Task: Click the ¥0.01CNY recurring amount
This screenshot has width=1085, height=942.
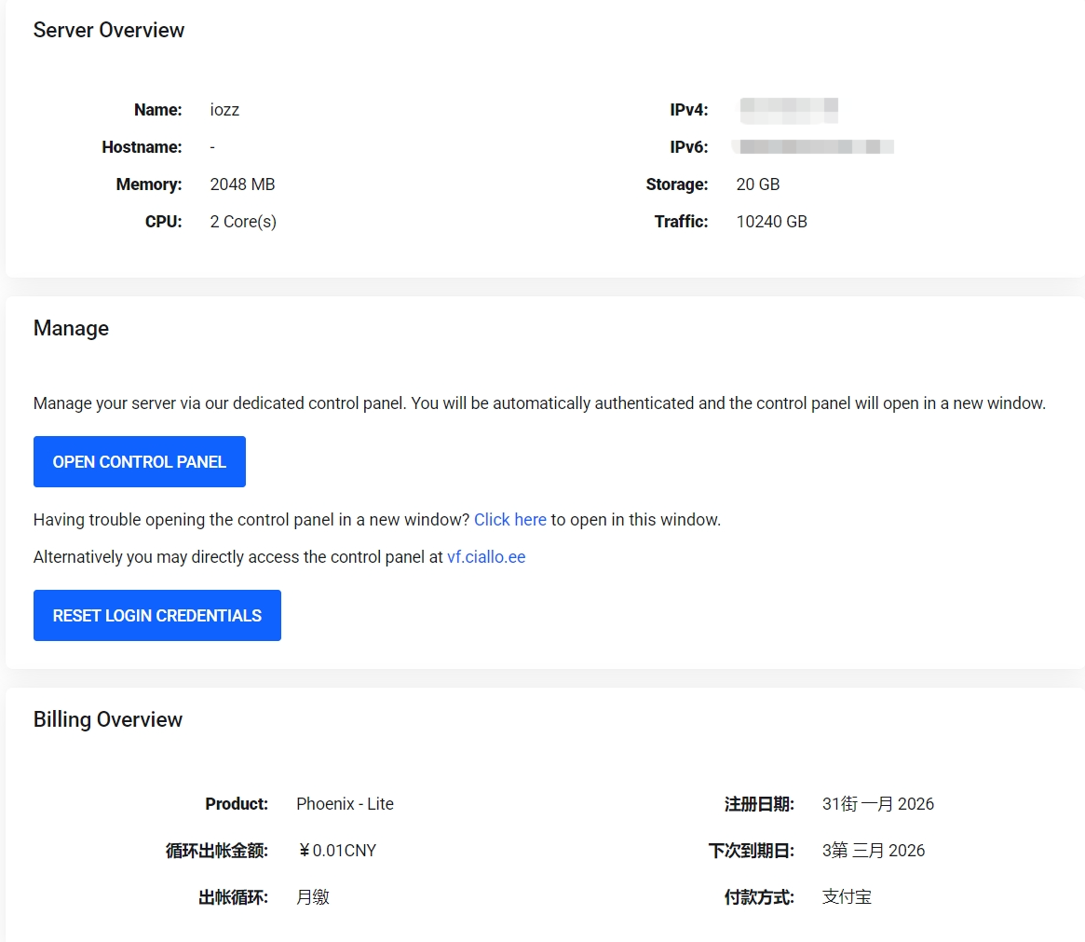Action: point(337,851)
